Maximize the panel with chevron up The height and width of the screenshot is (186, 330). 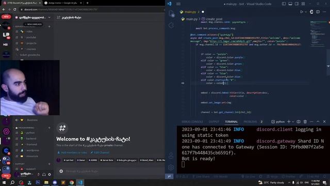pos(318,122)
